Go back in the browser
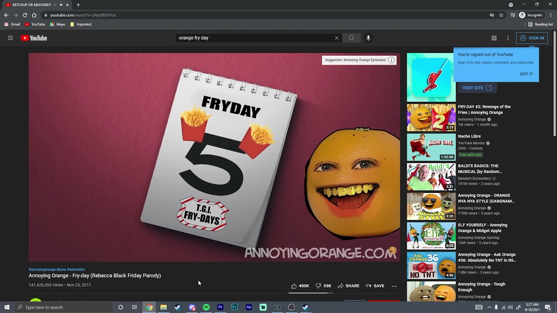 [7, 15]
